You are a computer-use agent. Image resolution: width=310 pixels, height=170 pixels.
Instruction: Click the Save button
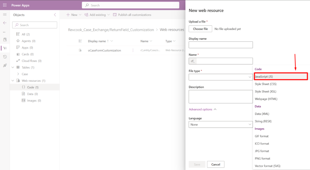[x=197, y=164]
